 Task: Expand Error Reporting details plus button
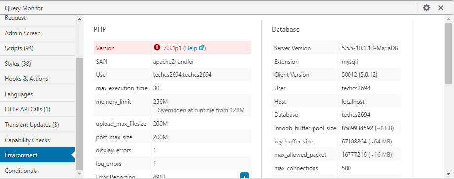pos(244,176)
